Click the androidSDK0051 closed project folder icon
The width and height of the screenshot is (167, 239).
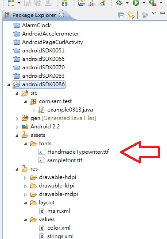16,51
